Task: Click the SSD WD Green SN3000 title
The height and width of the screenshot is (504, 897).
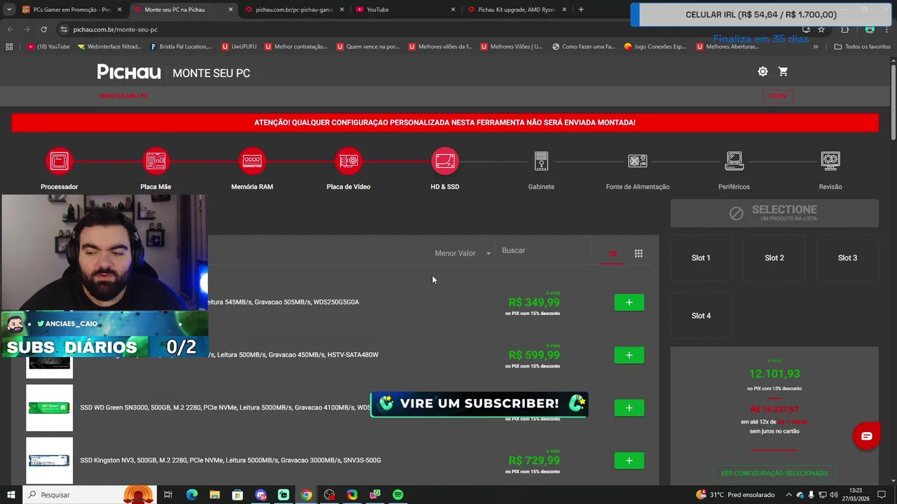Action: [225, 407]
